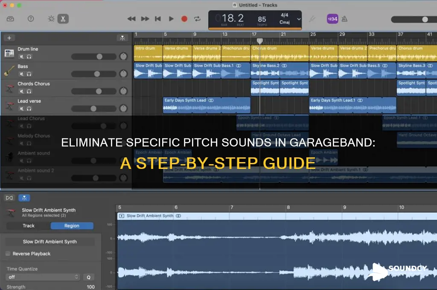Viewport: 437px width, 290px height.
Task: Click bar 25 on the timeline ruler
Action: point(313,34)
